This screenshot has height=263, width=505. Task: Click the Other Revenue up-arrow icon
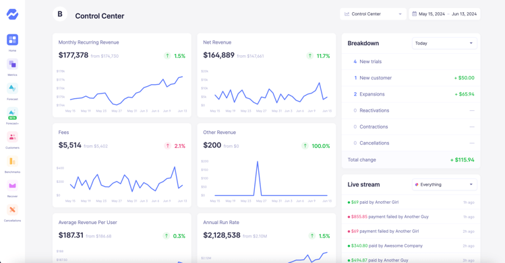(305, 146)
